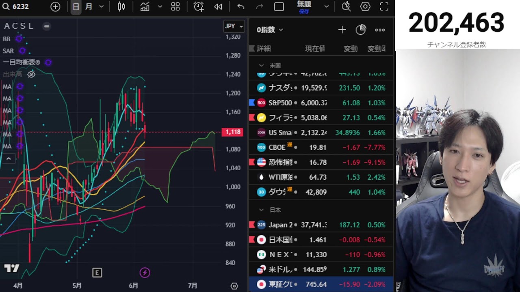Undo the last chart action
Screen dimensions: 520x292
pyautogui.click(x=241, y=6)
